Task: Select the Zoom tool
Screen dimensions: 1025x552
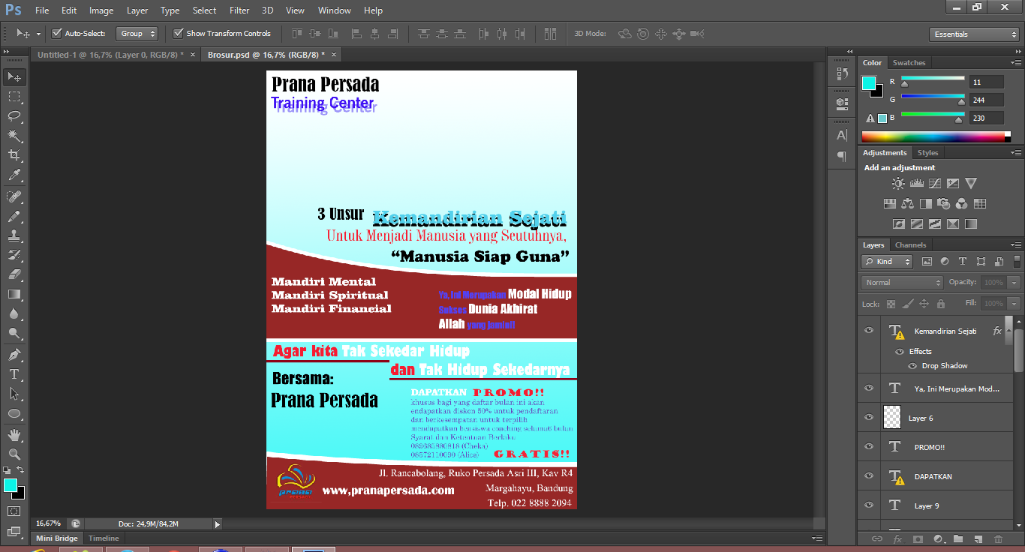Action: click(14, 454)
